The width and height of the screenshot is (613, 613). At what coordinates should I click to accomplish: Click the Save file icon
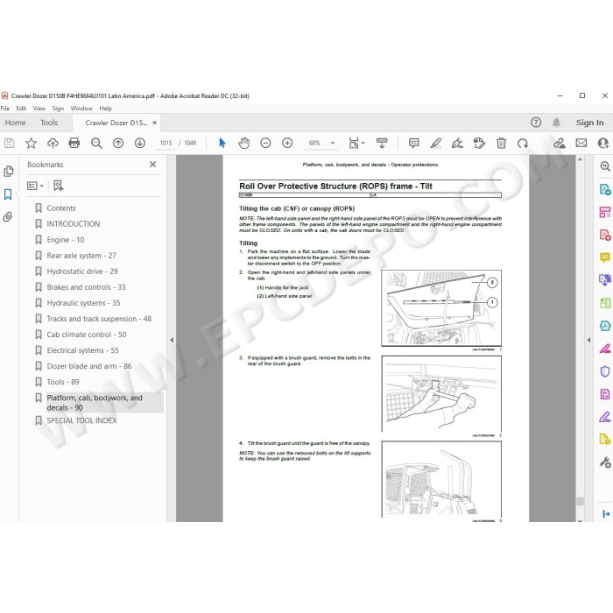coord(10,143)
